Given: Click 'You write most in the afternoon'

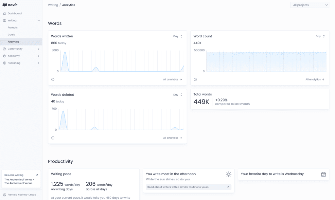Looking at the screenshot, I should (x=171, y=174).
